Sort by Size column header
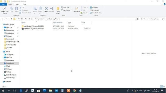Viewport: 166px width, 93px height. tap(84, 23)
